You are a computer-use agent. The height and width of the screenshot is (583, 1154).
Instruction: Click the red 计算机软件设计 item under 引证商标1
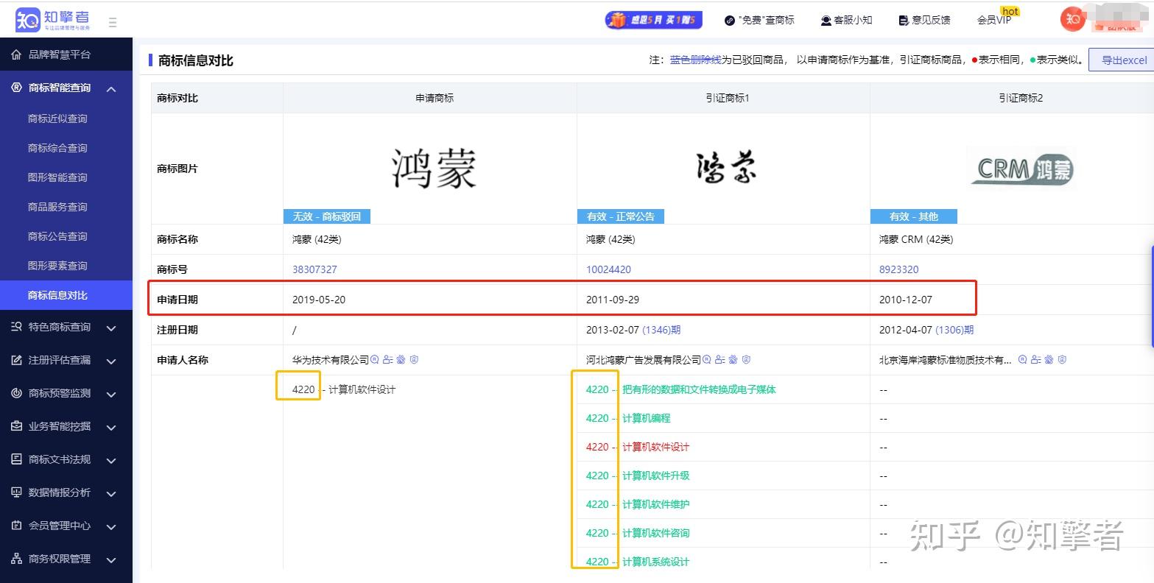[x=655, y=447]
